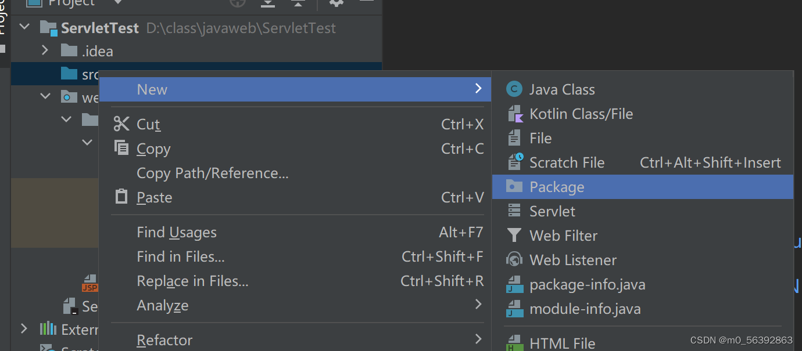Create a new Servlet
The height and width of the screenshot is (351, 802).
pos(642,211)
